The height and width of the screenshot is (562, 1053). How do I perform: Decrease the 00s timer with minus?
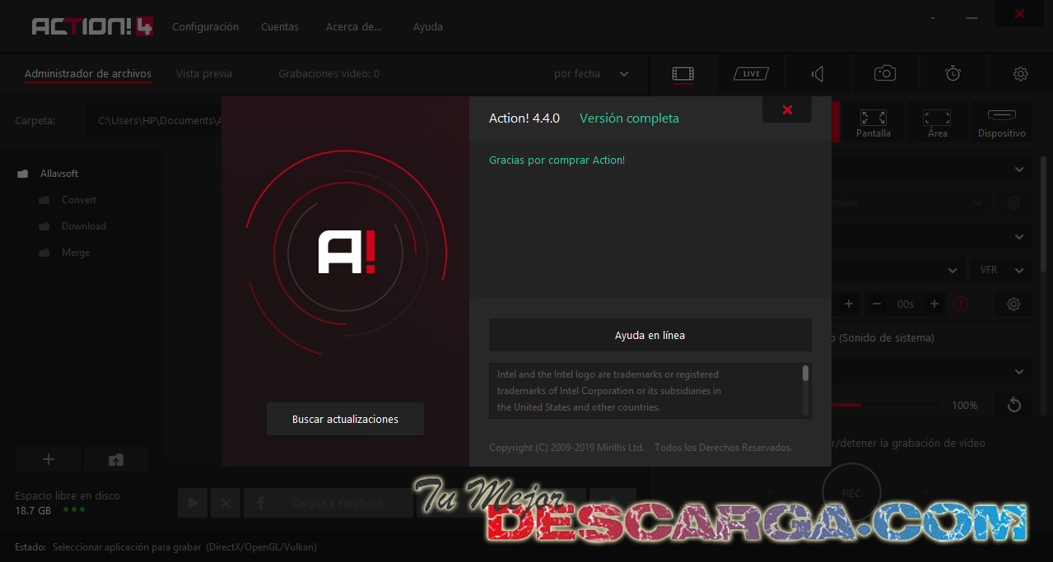coord(877,304)
